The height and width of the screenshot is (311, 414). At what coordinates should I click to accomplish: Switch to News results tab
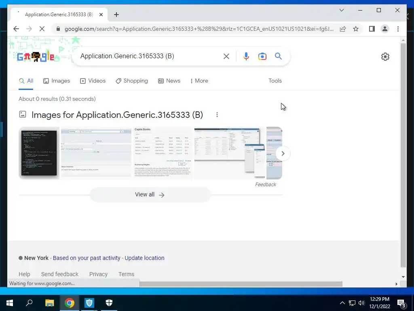tap(169, 81)
